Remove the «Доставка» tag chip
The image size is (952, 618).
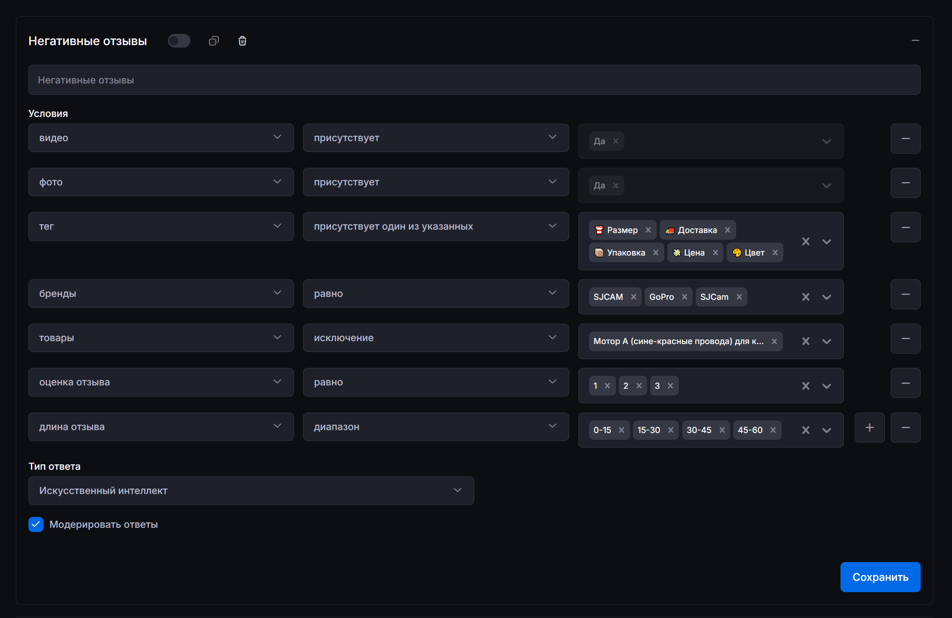(x=727, y=230)
